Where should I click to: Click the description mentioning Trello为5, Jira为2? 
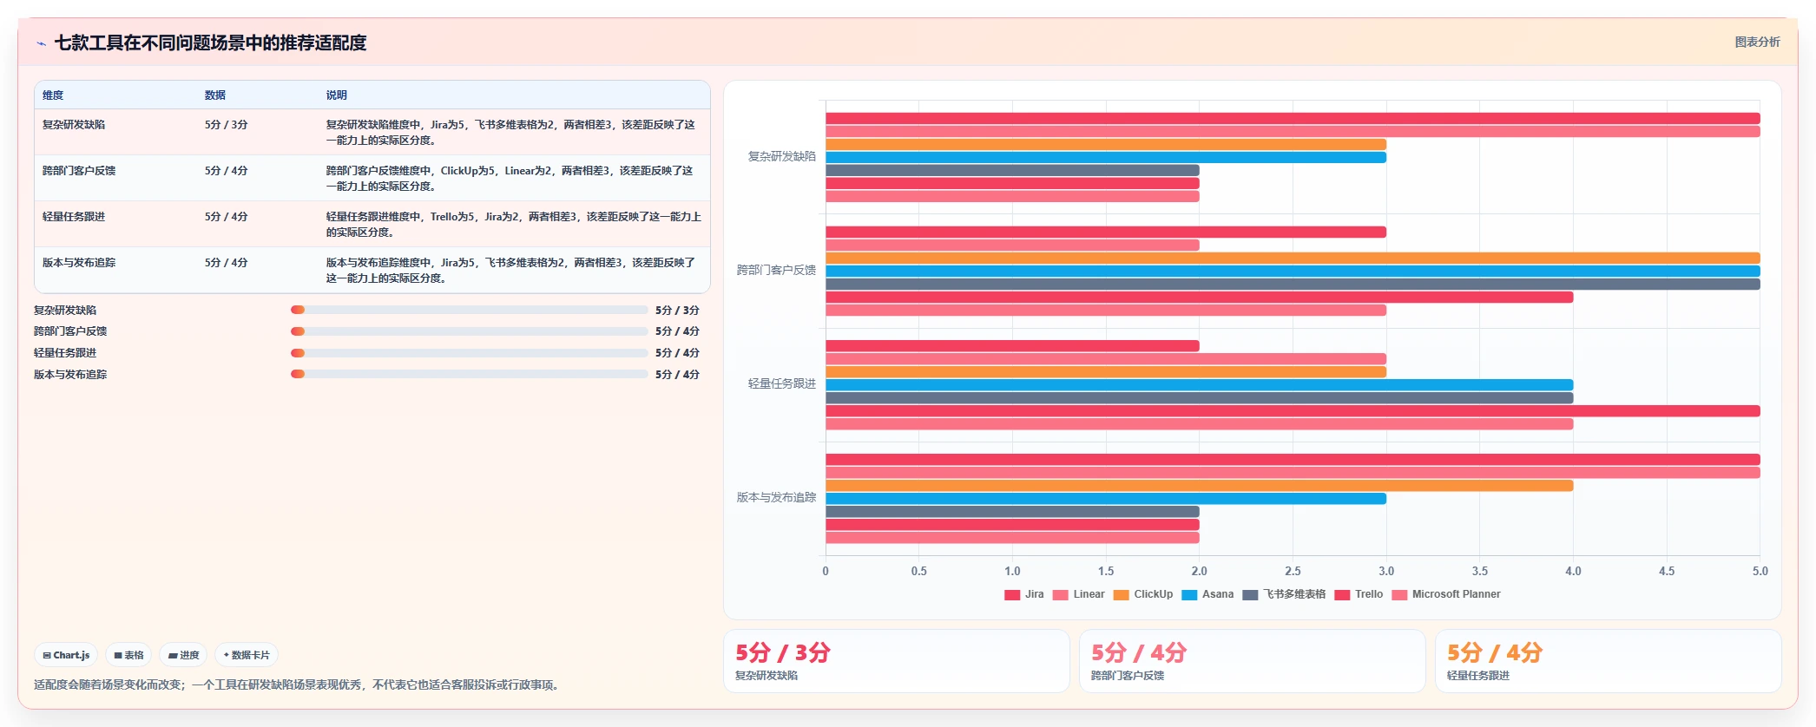tap(514, 225)
